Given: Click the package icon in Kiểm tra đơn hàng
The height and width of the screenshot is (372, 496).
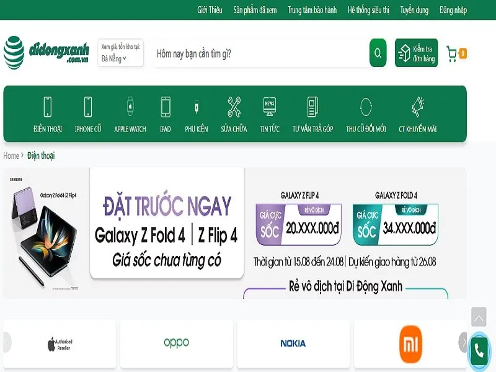Looking at the screenshot, I should [x=404, y=53].
